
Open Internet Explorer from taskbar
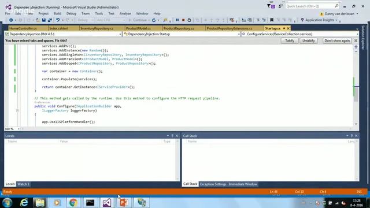(24, 203)
